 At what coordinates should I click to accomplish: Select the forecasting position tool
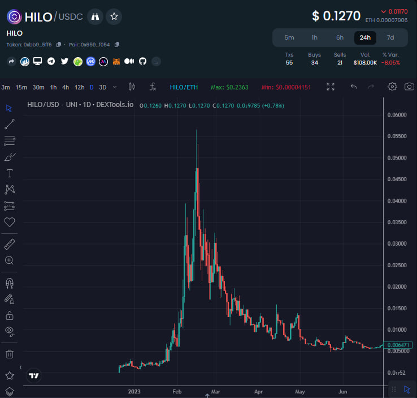click(x=10, y=206)
